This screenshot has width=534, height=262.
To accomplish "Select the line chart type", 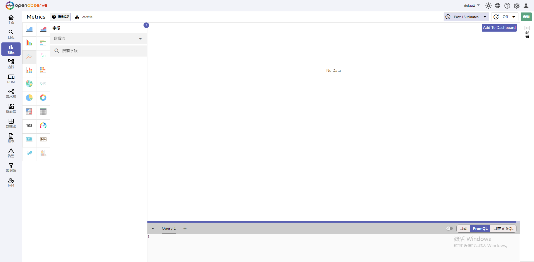I will pos(29,56).
